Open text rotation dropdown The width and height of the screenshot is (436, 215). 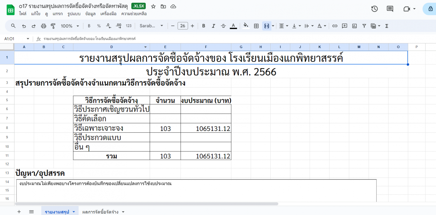pyautogui.click(x=322, y=26)
